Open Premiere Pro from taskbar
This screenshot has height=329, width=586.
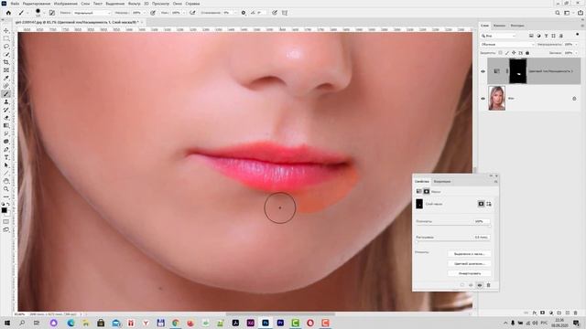click(x=280, y=323)
